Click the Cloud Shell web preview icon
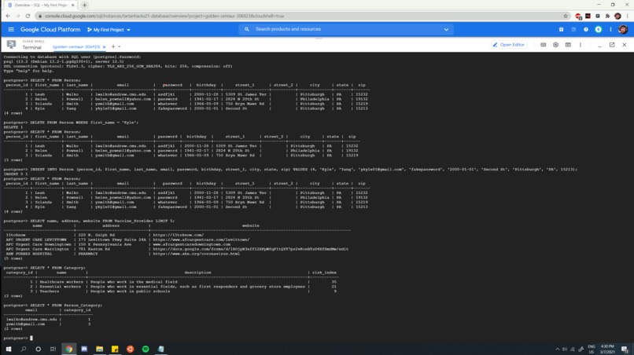The image size is (634, 355). coord(568,45)
